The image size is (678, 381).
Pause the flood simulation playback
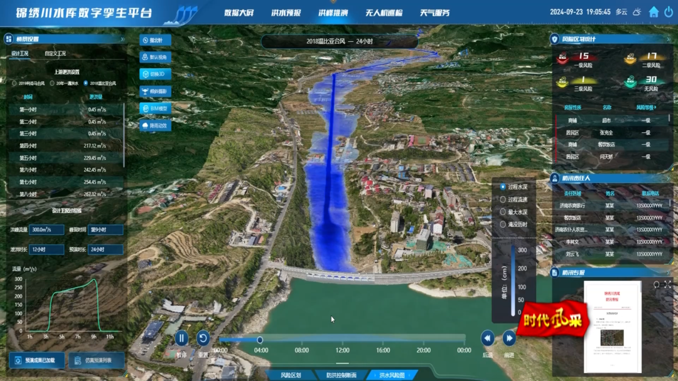coord(181,338)
